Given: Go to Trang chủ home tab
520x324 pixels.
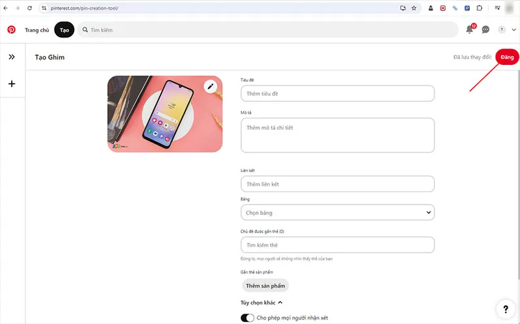Looking at the screenshot, I should click(x=37, y=30).
